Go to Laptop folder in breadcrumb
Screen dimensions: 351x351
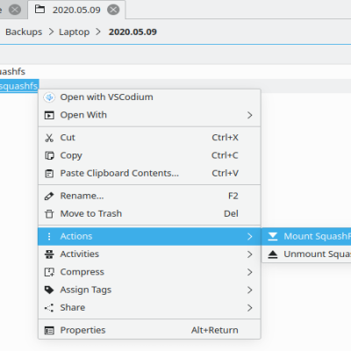(x=75, y=32)
